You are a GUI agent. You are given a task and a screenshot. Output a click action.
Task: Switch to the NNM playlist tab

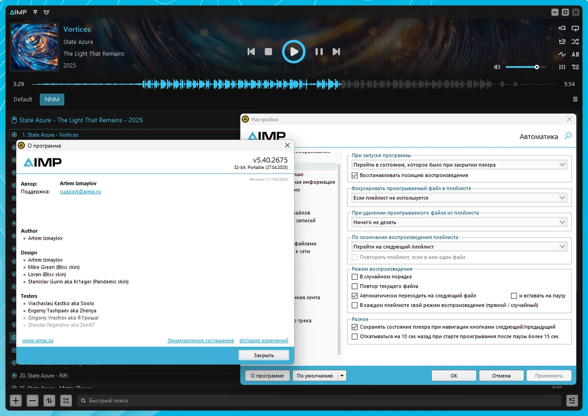52,99
